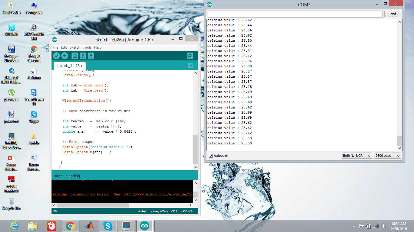Screen dimensions: 414x232
Task: Toggle the Autoscroll checkbox
Action: point(211,156)
